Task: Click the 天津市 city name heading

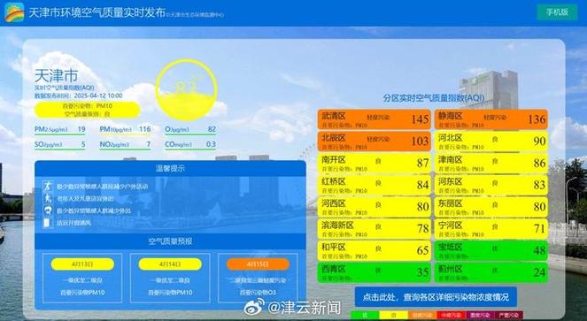Action: 56,76
